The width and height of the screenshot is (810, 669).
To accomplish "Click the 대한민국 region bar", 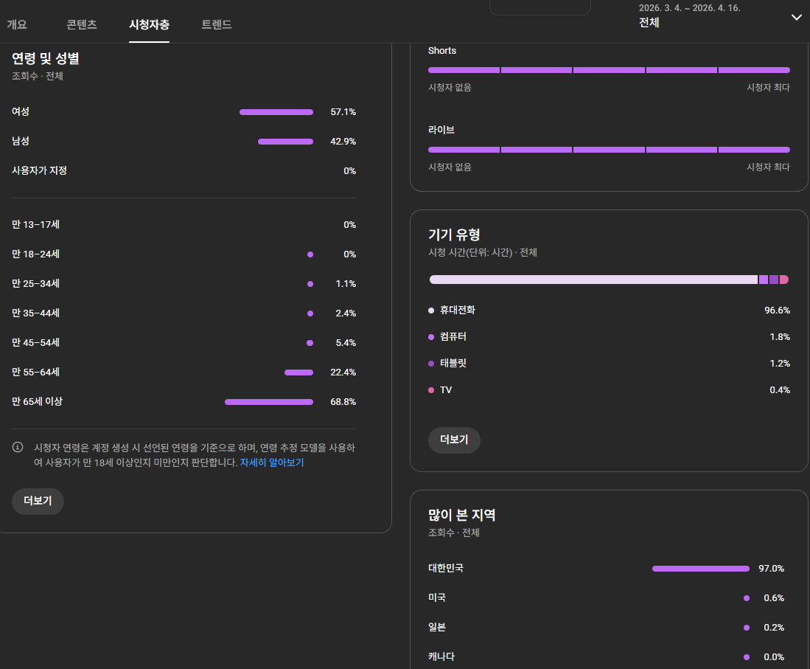I will pyautogui.click(x=700, y=569).
